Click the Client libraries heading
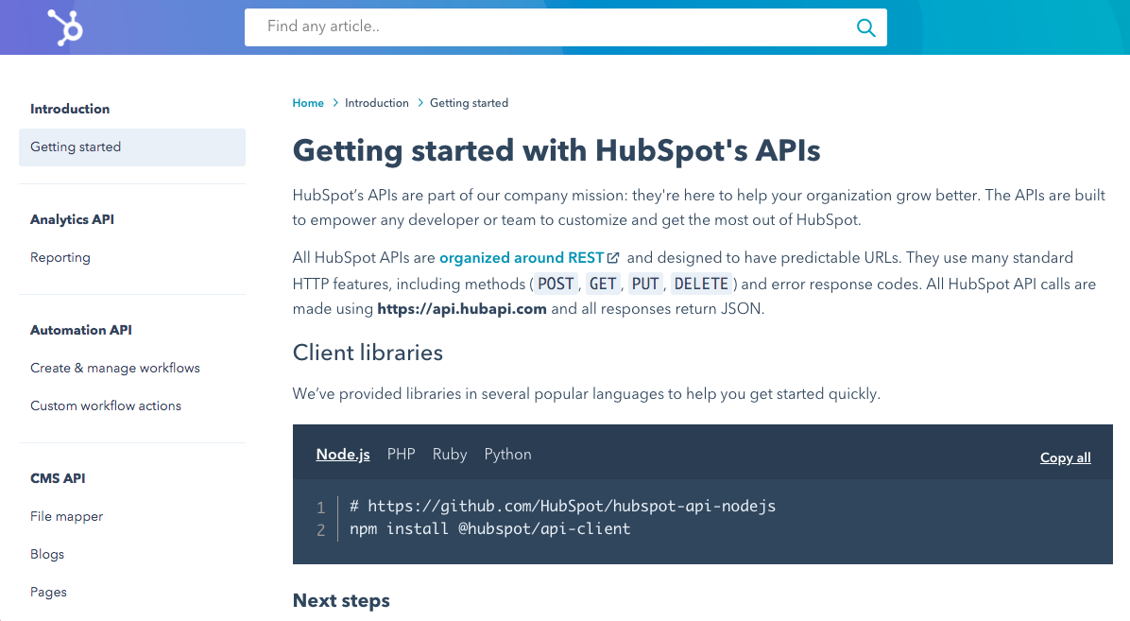 [368, 353]
